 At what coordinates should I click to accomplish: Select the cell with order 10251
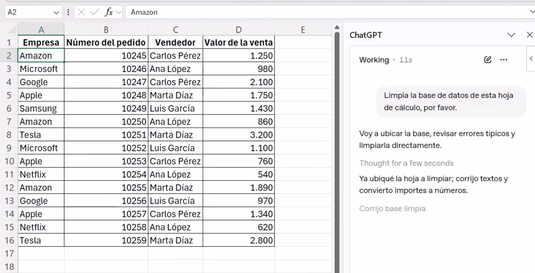[x=106, y=135]
